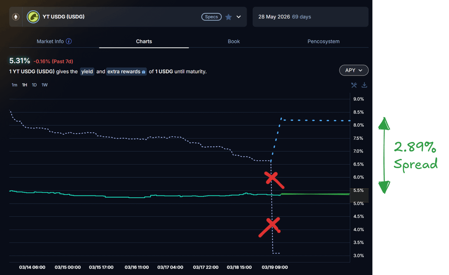
Task: Click the YT USDG (USDG) market title
Action: tap(64, 17)
